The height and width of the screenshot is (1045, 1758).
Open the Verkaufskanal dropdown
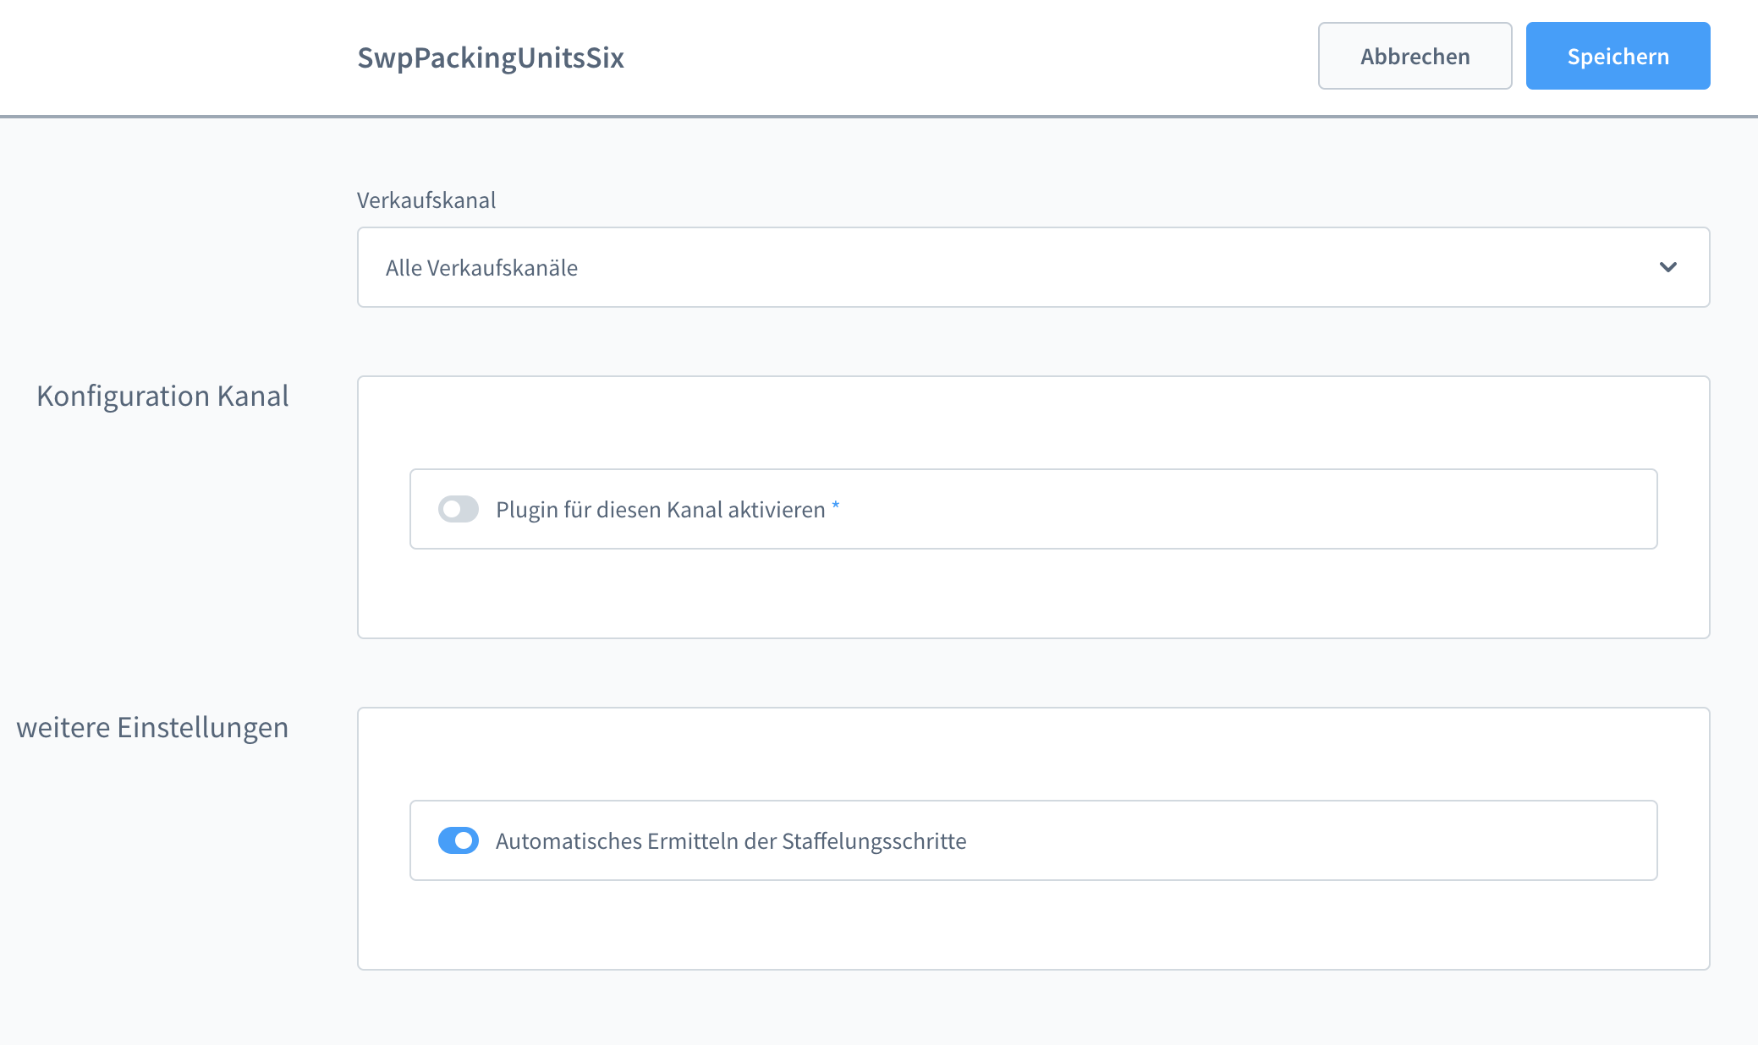pyautogui.click(x=1032, y=267)
